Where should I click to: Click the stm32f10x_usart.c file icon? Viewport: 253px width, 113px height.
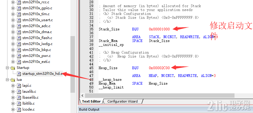19,20
